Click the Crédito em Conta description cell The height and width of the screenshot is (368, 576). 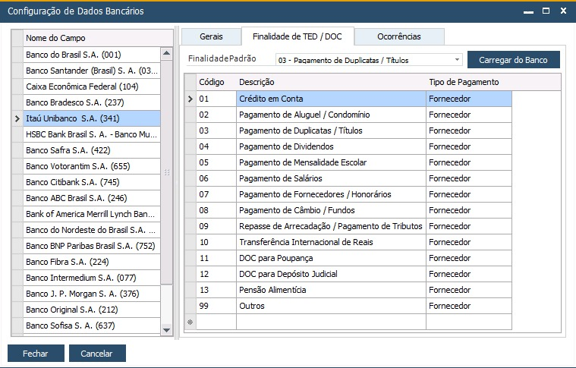pyautogui.click(x=331, y=99)
